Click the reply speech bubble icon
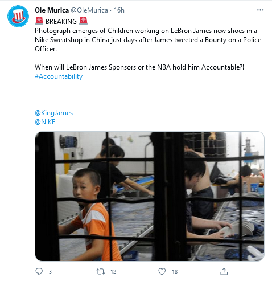The image size is (272, 281). (x=39, y=271)
